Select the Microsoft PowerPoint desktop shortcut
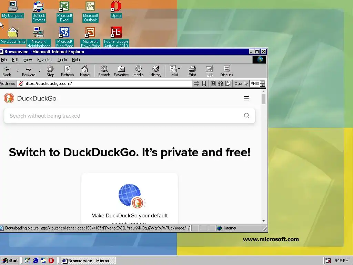 click(x=90, y=37)
